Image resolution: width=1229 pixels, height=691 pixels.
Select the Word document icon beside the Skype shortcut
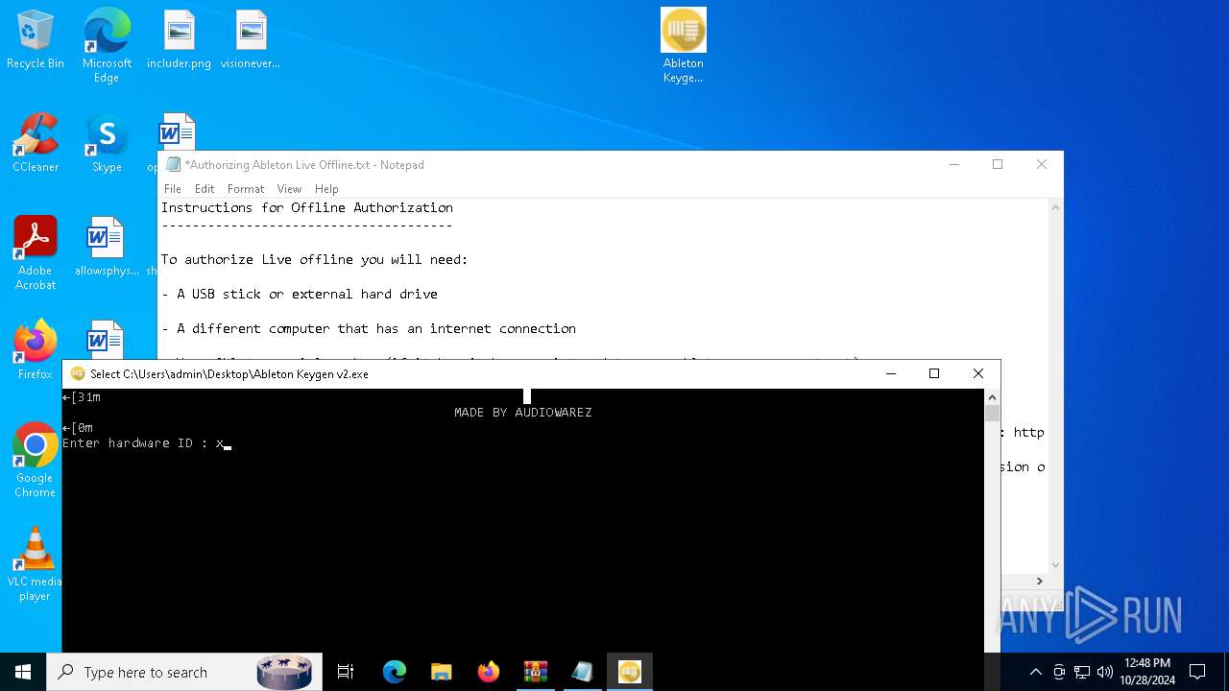tap(177, 132)
